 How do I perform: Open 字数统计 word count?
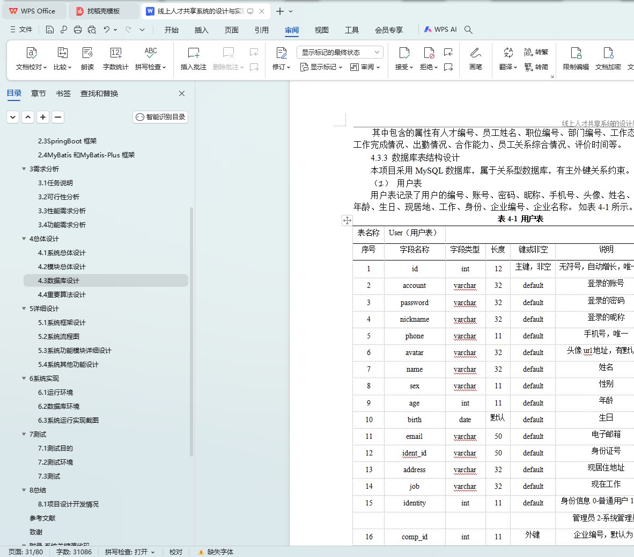click(116, 59)
